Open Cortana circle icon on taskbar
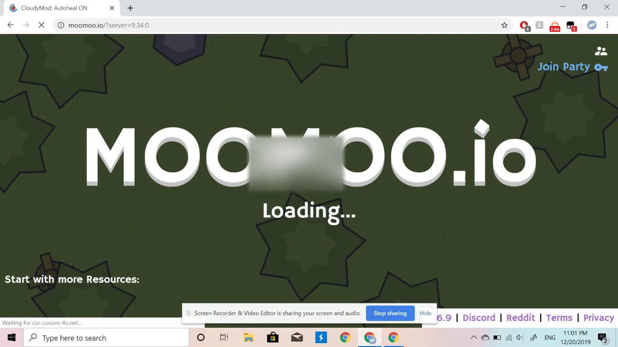 point(201,338)
